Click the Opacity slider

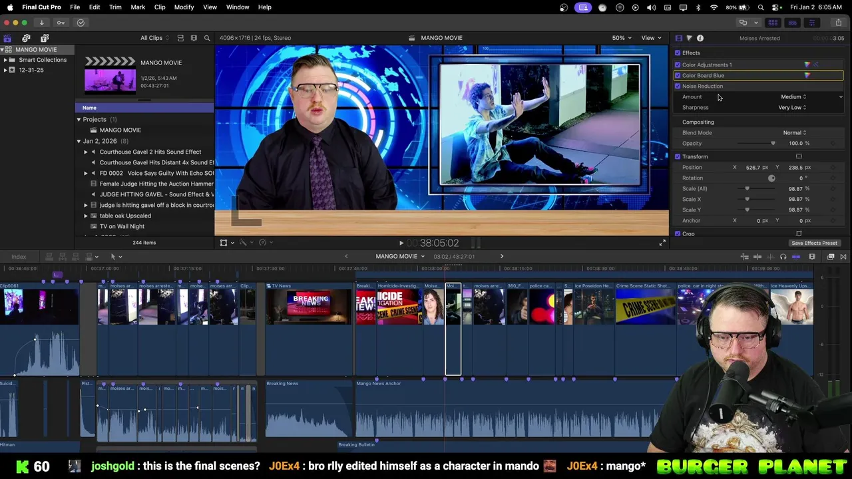pos(757,143)
